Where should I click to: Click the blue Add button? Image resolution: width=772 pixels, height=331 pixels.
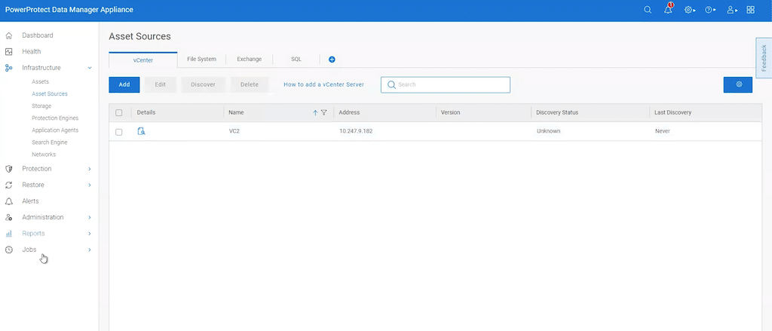[x=124, y=84]
